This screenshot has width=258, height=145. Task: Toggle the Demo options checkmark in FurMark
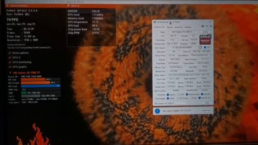point(10,53)
